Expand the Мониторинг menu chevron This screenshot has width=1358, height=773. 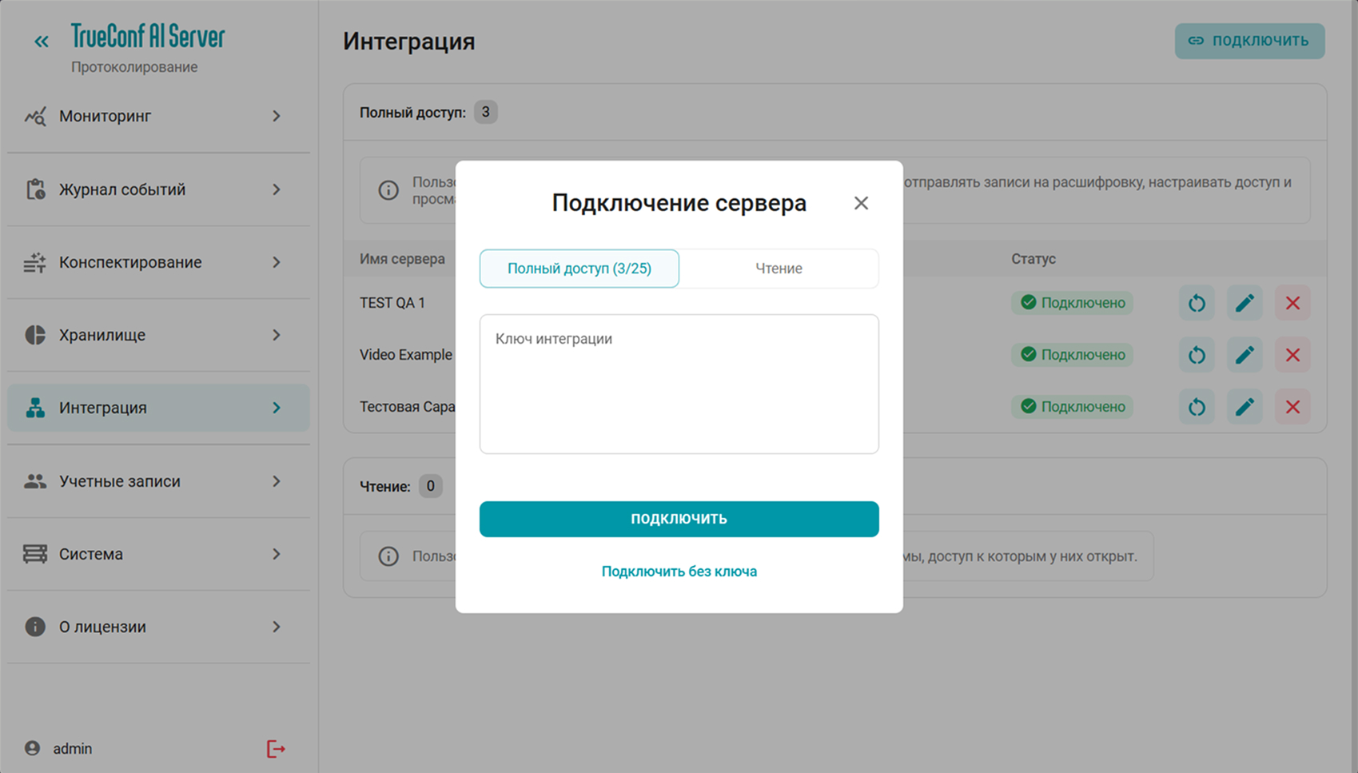pos(277,117)
